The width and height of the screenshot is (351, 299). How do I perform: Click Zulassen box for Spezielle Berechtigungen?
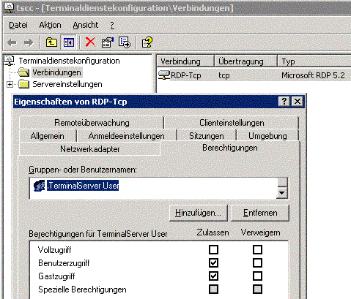[213, 289]
